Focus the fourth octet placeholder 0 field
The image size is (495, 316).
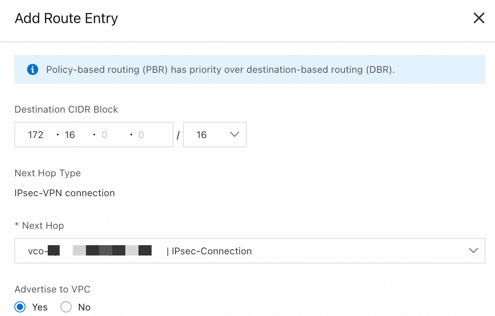click(142, 135)
